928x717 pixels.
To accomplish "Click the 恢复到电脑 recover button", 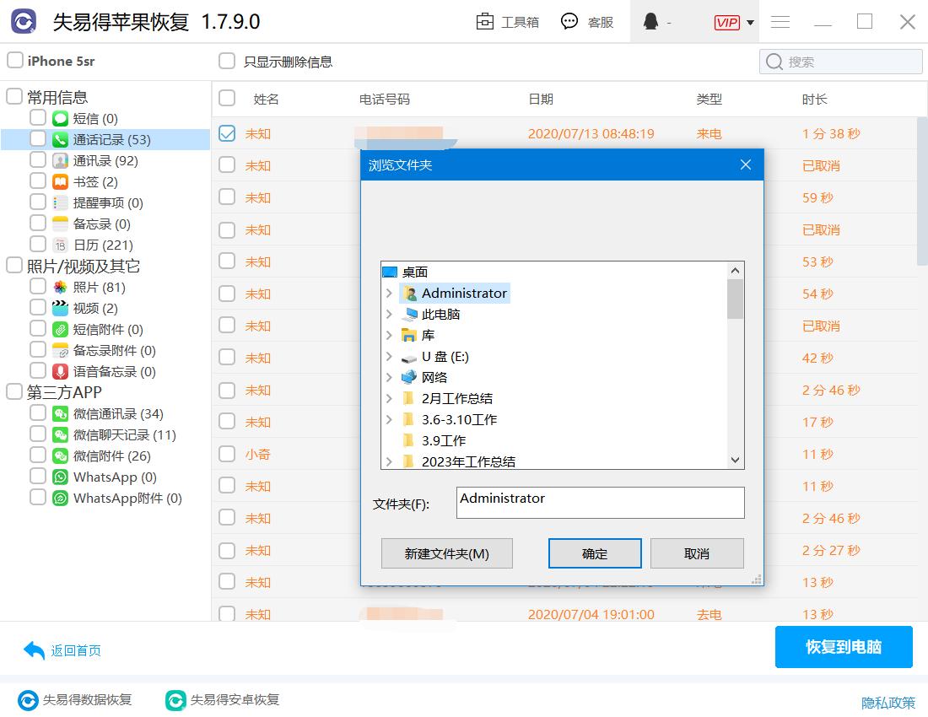I will pyautogui.click(x=844, y=647).
